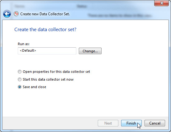Open the Change... run-as dialog
This screenshot has height=132, width=171.
click(90, 51)
